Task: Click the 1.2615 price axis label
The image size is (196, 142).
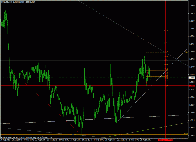Action: (192, 120)
